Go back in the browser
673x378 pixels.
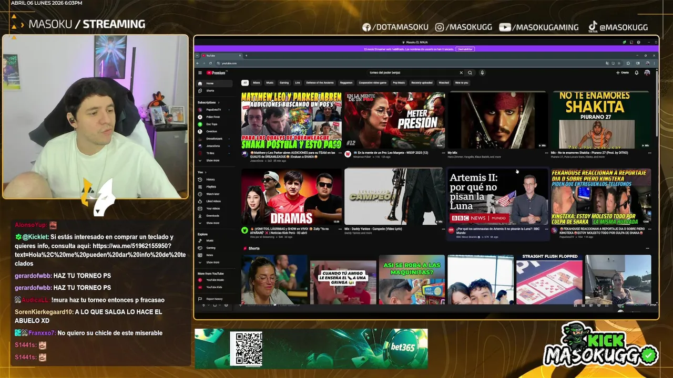198,63
